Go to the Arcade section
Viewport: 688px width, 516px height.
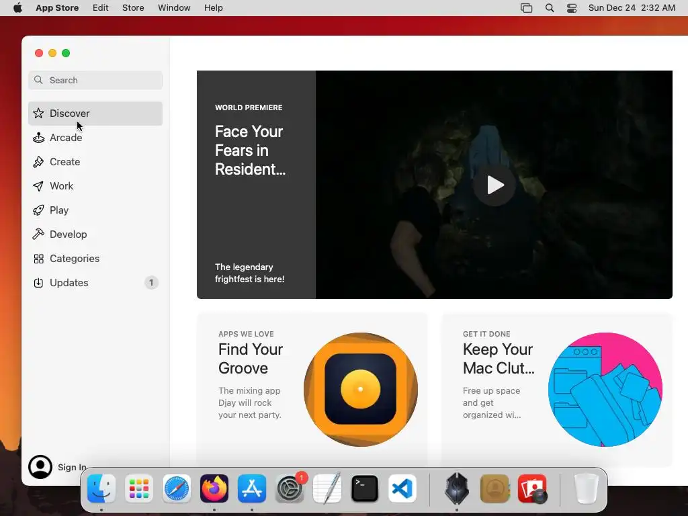coord(95,138)
